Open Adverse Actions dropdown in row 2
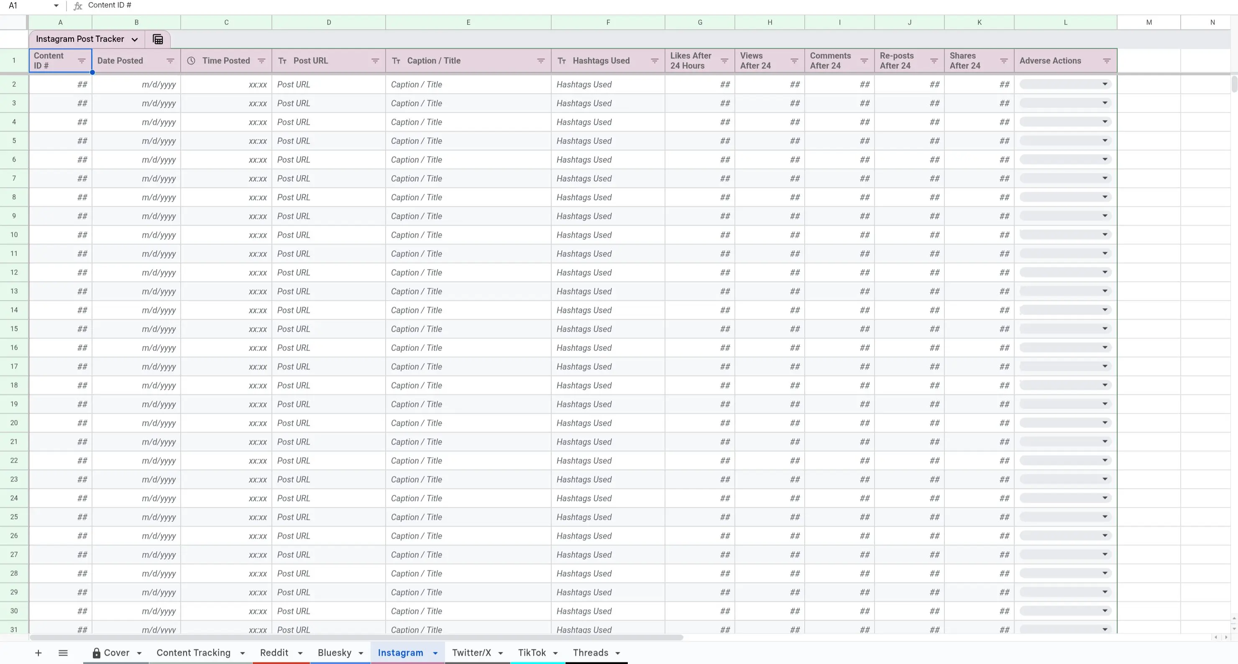Screen dimensions: 1238x664 point(1105,84)
